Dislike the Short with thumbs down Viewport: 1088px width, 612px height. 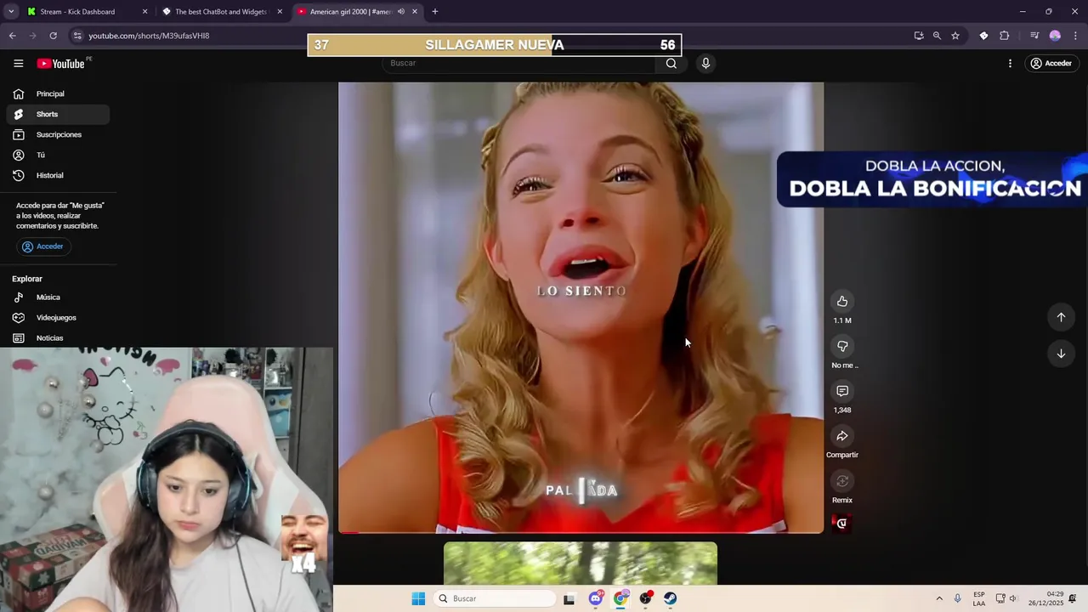click(842, 346)
